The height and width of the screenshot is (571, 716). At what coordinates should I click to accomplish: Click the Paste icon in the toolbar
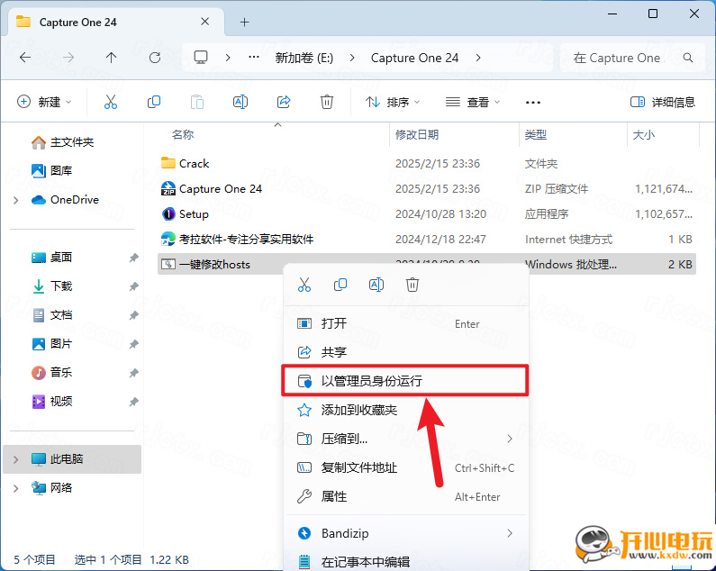pyautogui.click(x=197, y=102)
